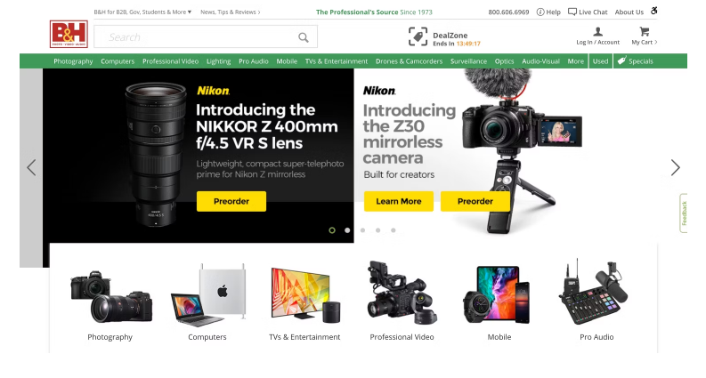Open the Audio-Visual menu
The image size is (706, 378).
[540, 61]
